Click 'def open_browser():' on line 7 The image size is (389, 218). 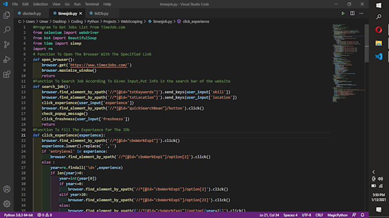pyautogui.click(x=54, y=59)
